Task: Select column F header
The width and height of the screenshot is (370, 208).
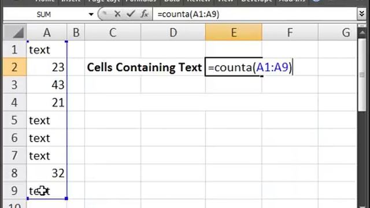Action: coord(290,32)
